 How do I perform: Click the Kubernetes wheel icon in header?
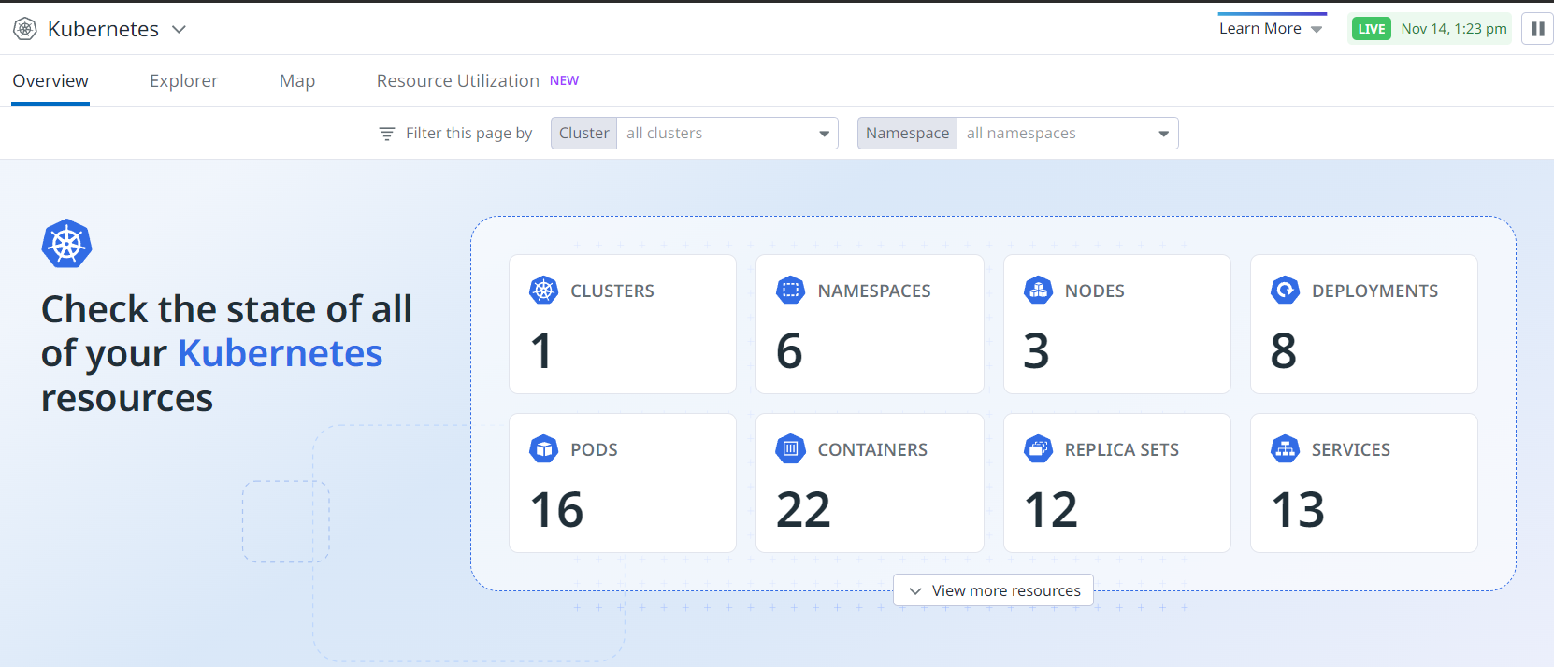[x=25, y=29]
